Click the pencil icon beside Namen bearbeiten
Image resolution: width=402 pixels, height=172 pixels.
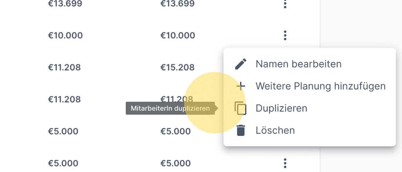click(240, 64)
